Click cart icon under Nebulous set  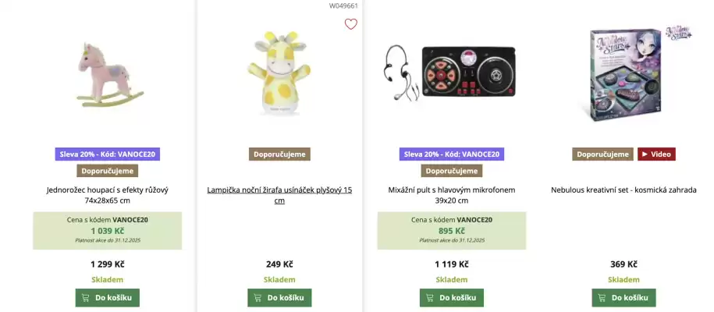602,298
